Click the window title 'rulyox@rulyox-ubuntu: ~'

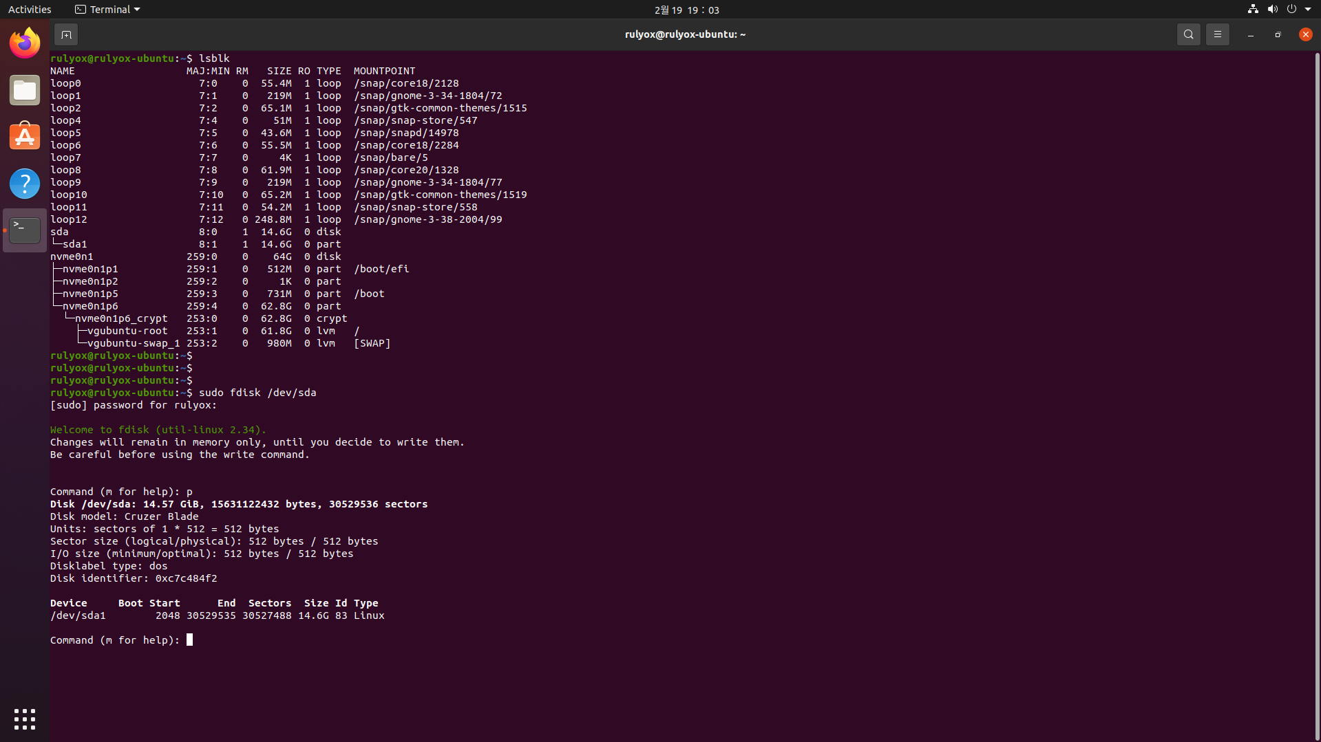pos(685,34)
